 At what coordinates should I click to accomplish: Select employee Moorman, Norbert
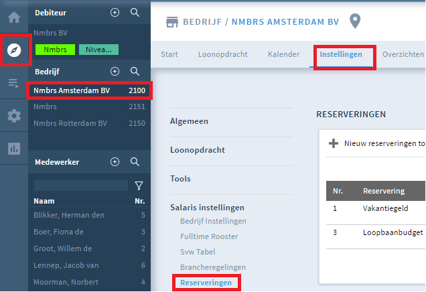(89, 282)
